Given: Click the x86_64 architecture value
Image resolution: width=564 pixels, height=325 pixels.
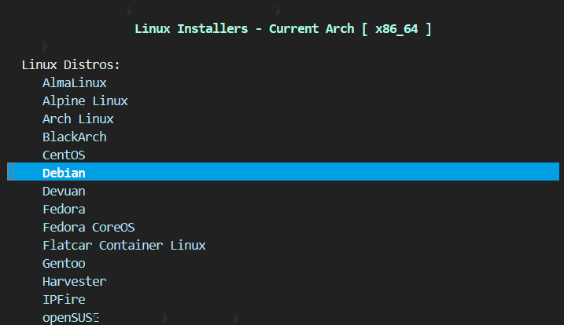Looking at the screenshot, I should point(396,28).
